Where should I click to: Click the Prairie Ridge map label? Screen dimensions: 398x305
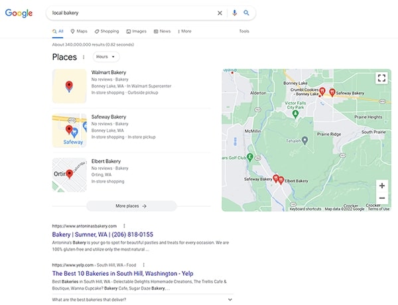329,134
